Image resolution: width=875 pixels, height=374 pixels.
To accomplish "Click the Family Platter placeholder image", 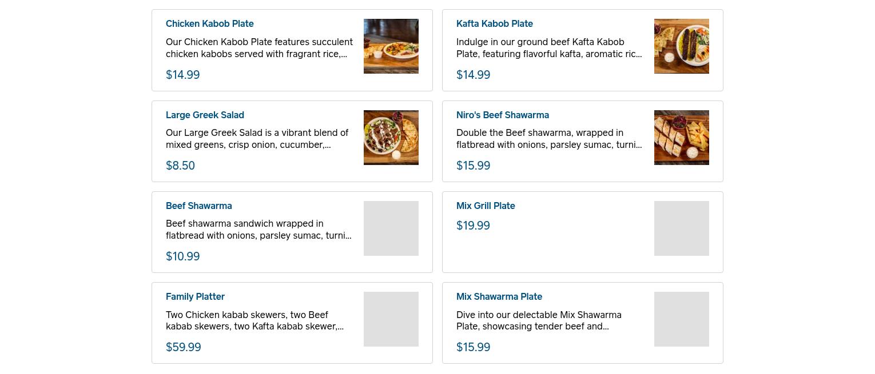I will [391, 319].
